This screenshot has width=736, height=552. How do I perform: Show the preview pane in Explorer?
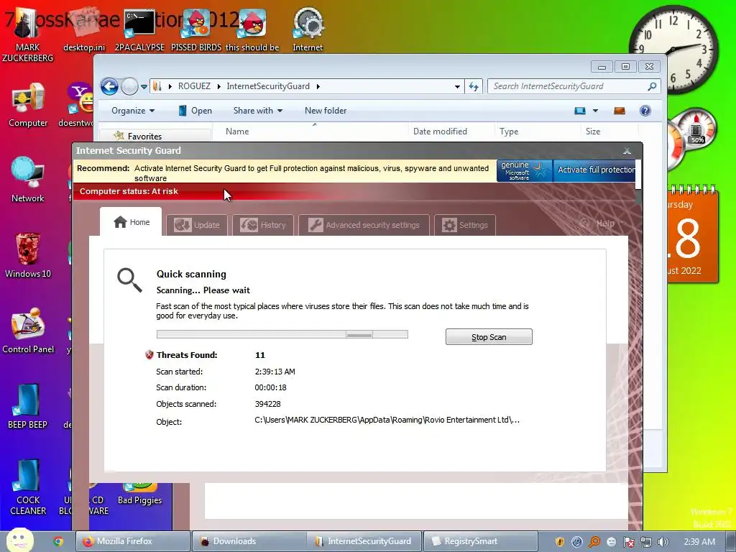[620, 111]
